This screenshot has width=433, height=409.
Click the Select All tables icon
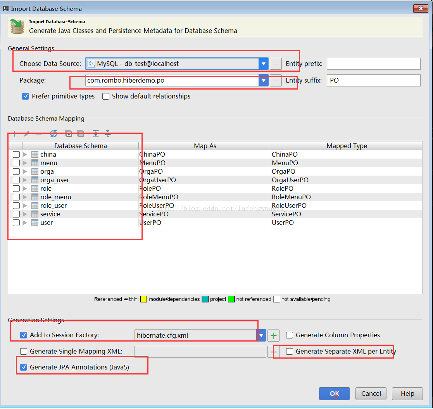pyautogui.click(x=69, y=134)
